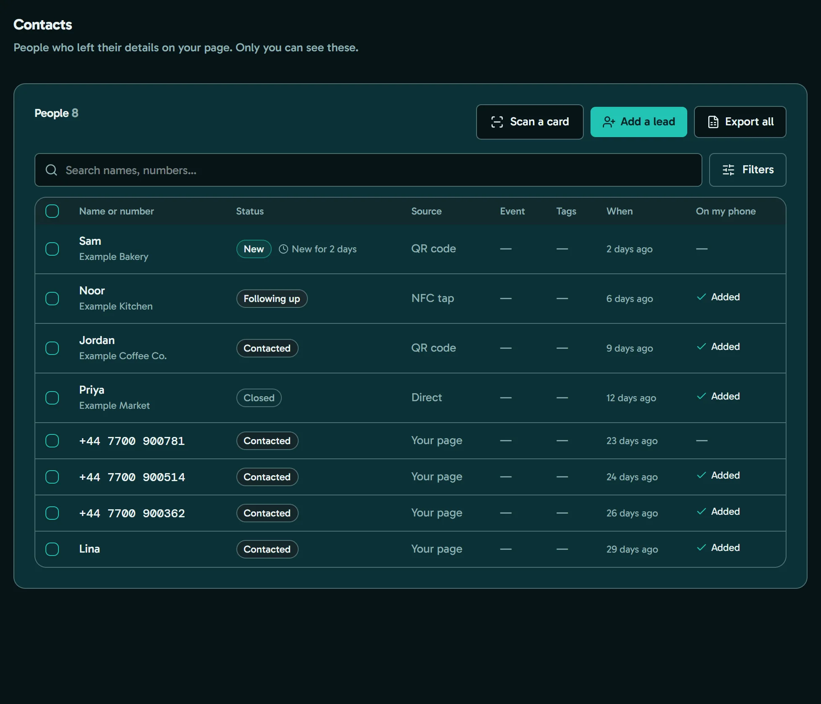Toggle the select-all checkbox in table header
Screen dimensions: 821x704
coord(52,211)
